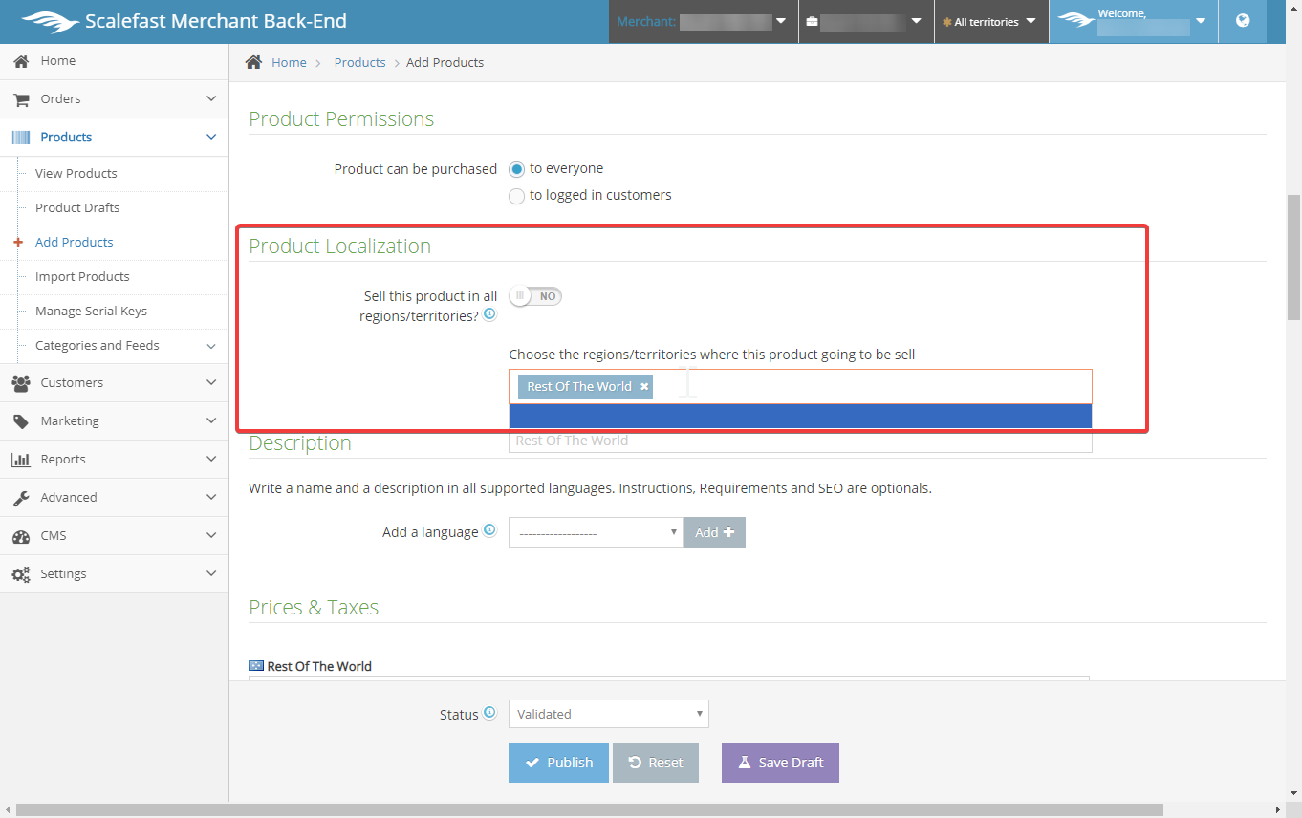Click the Orders shopping cart icon

21,99
